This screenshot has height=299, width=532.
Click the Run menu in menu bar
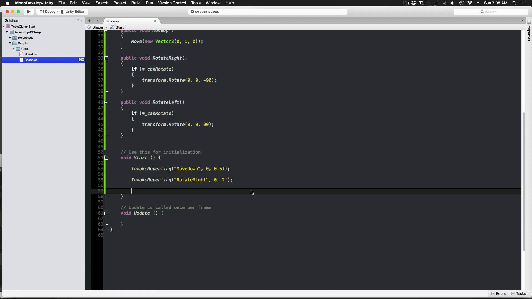coord(149,3)
